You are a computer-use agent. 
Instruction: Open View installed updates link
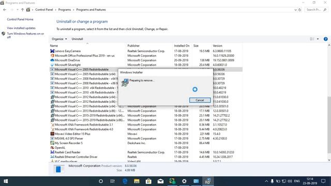click(21, 28)
